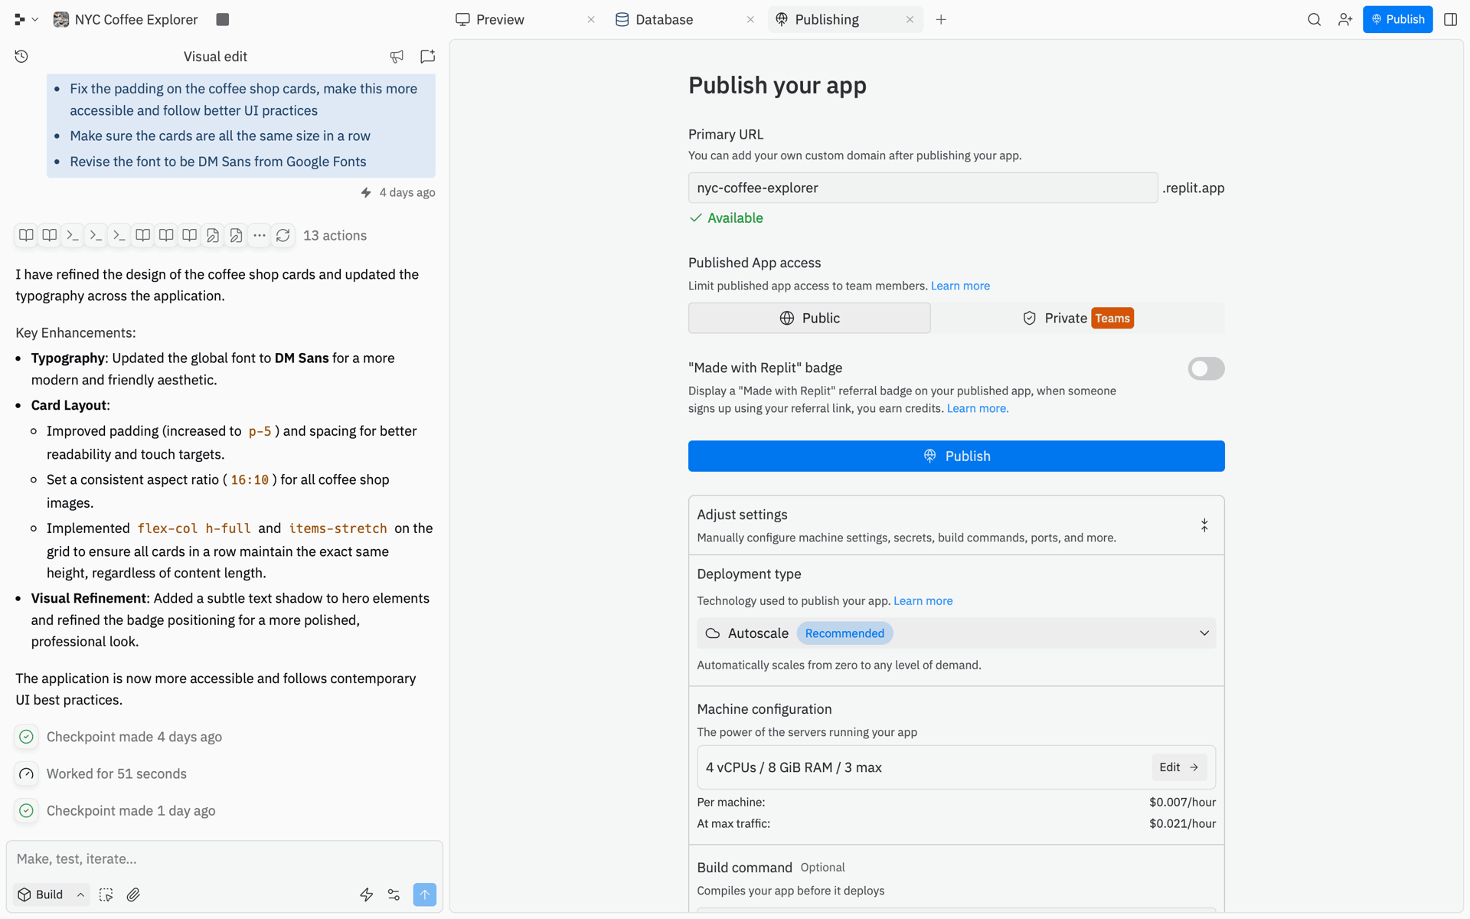Click the element selector dashed-box icon
The width and height of the screenshot is (1470, 919).
(x=106, y=894)
